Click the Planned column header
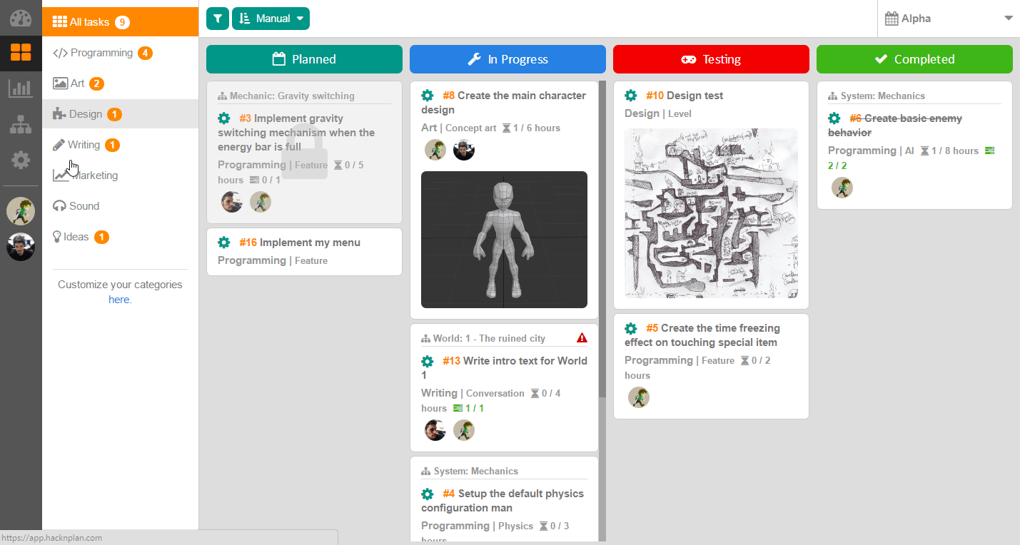The image size is (1020, 545). coord(304,59)
